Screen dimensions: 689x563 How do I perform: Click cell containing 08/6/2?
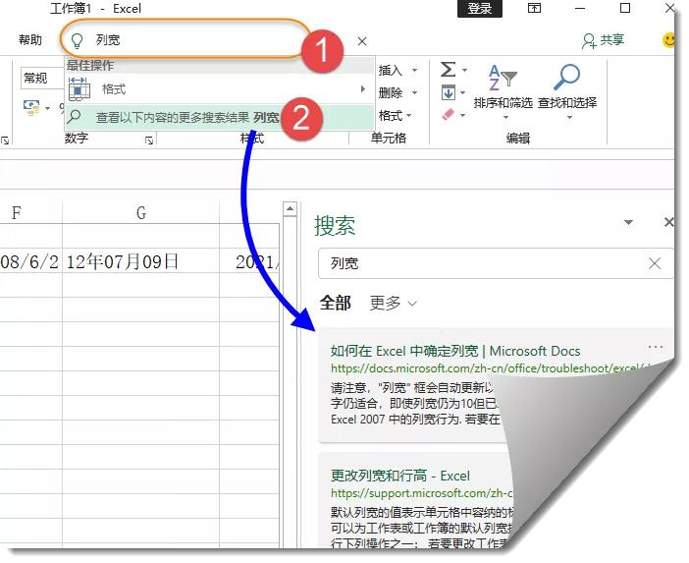pos(30,261)
